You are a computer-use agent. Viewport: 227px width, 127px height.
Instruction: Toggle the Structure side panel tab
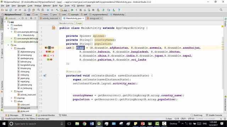tap(2, 38)
